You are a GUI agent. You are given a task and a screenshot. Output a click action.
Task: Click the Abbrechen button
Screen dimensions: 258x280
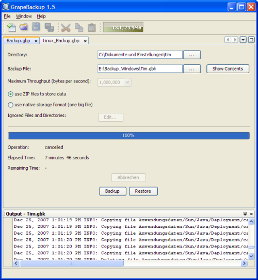128,177
